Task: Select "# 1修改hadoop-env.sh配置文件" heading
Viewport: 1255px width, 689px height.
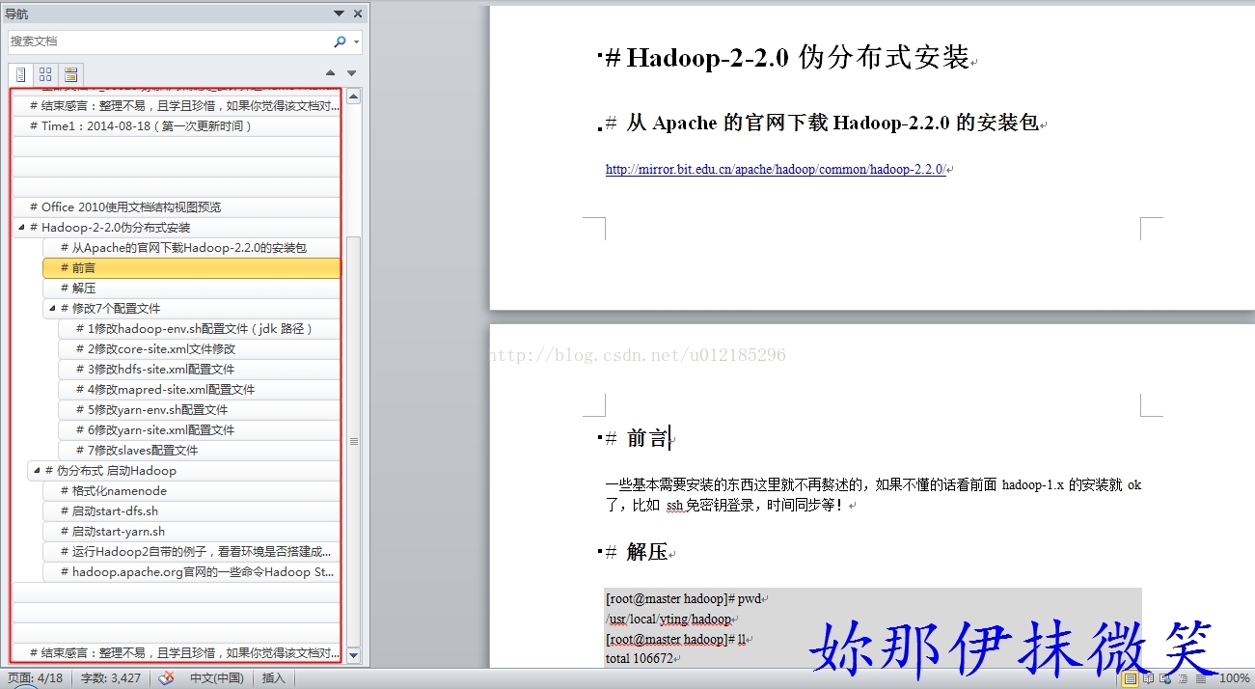Action: [200, 329]
